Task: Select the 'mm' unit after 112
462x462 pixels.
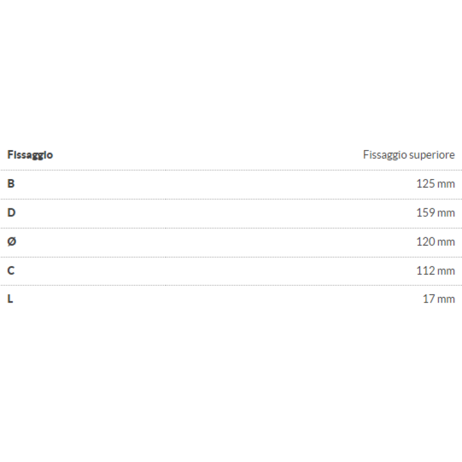Action: pyautogui.click(x=446, y=270)
